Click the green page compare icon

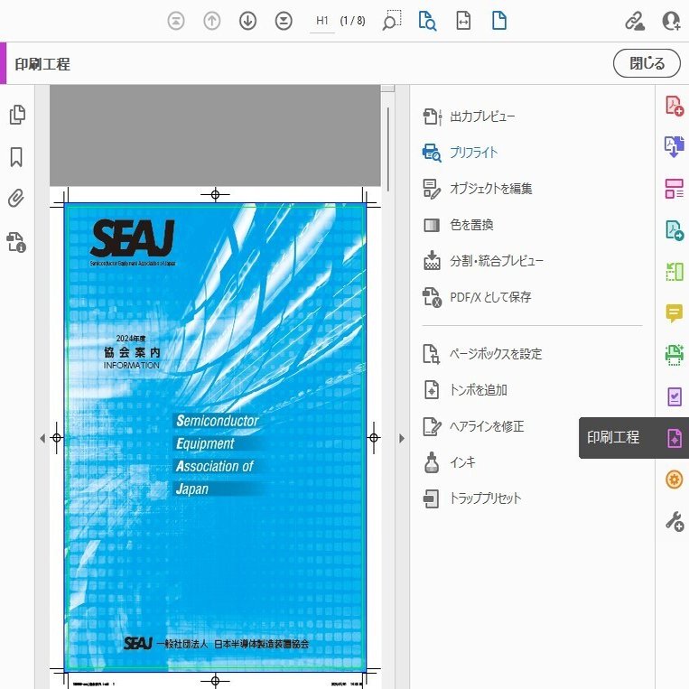tap(675, 272)
